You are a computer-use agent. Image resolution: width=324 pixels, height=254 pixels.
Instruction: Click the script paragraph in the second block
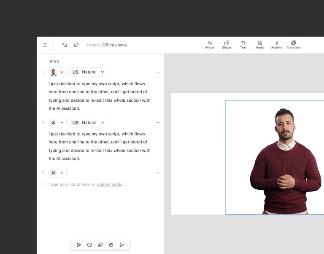pos(100,146)
